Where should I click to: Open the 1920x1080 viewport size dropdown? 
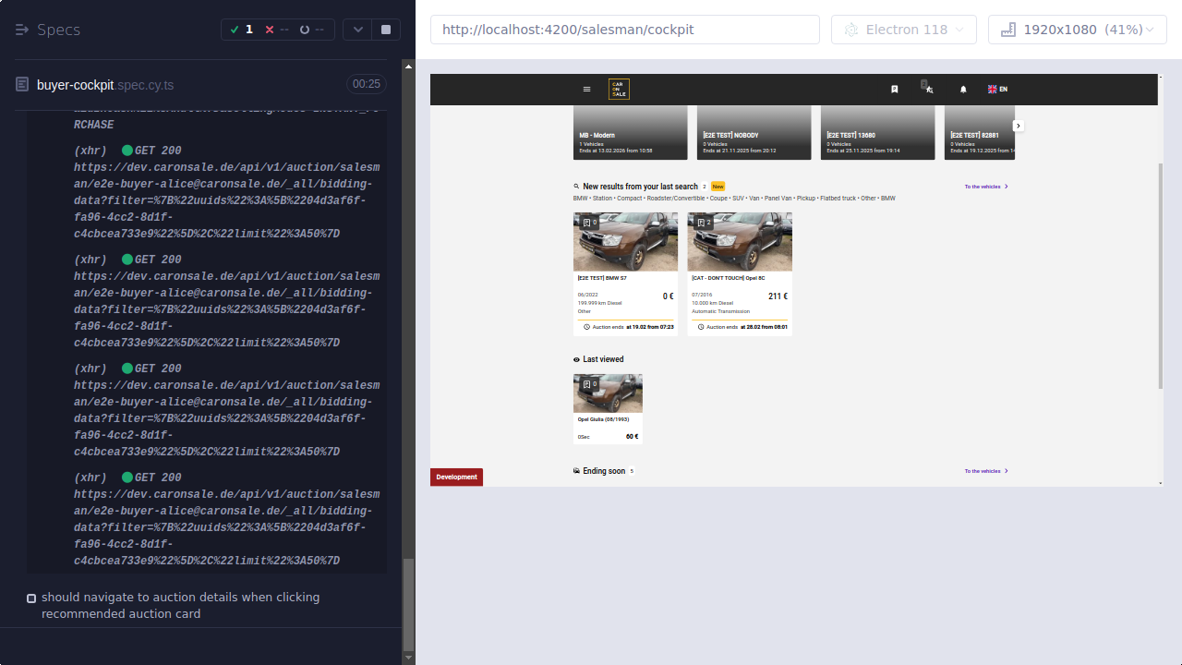[1076, 29]
